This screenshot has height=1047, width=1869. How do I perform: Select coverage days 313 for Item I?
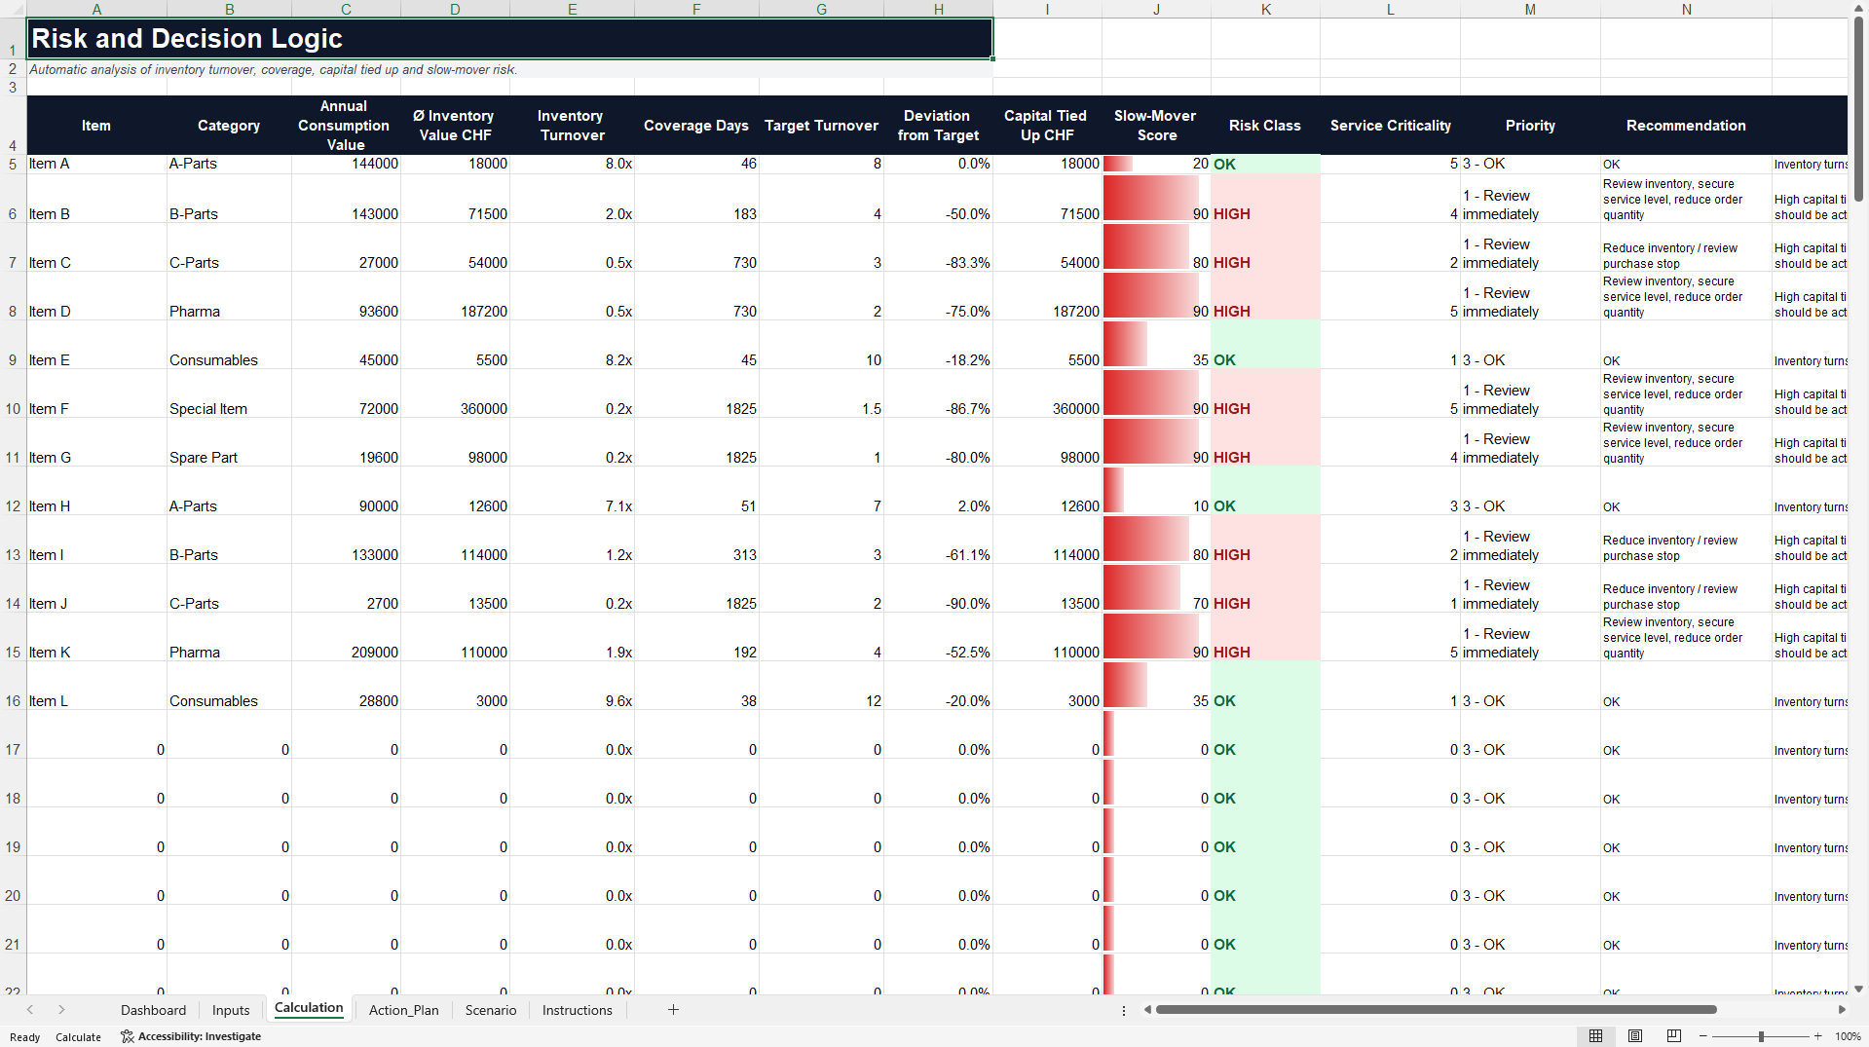(696, 540)
